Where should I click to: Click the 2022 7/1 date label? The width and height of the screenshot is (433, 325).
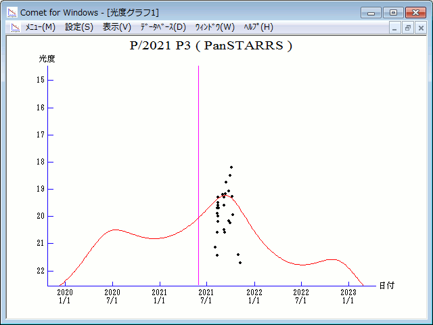pos(301,297)
